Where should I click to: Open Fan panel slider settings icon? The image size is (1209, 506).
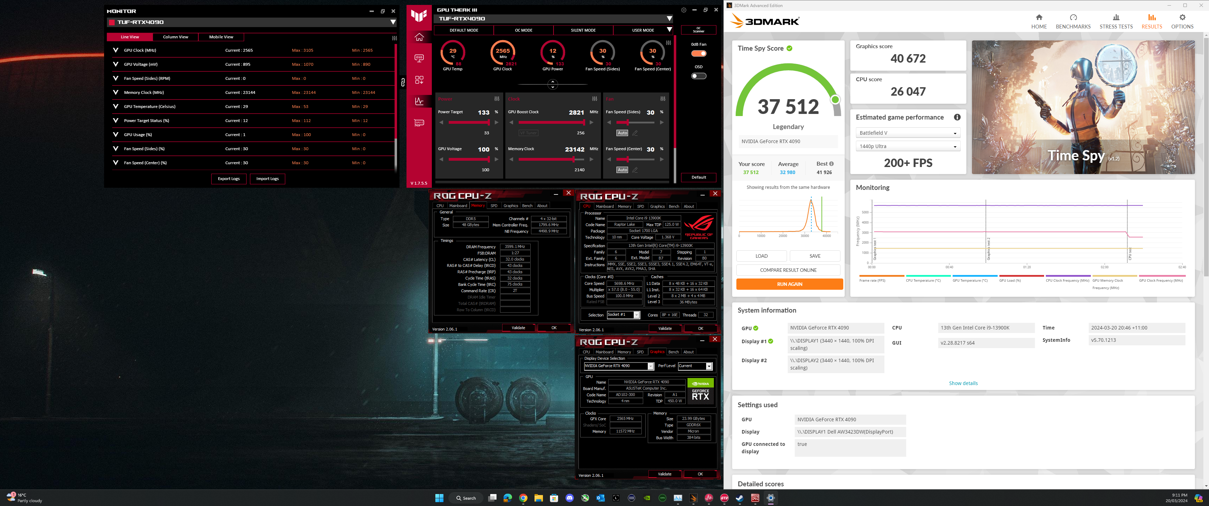(x=663, y=99)
